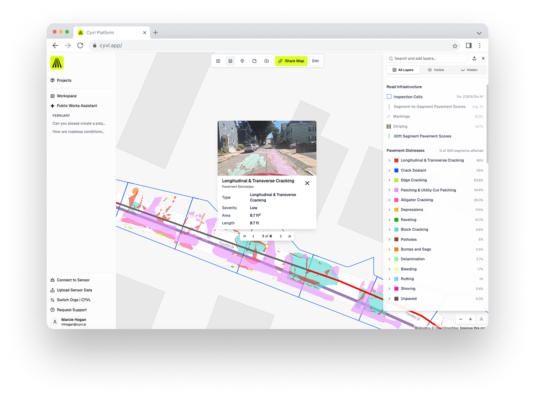
Task: Expand the Longitudinal & Transverse Cracking layer
Action: (389, 160)
